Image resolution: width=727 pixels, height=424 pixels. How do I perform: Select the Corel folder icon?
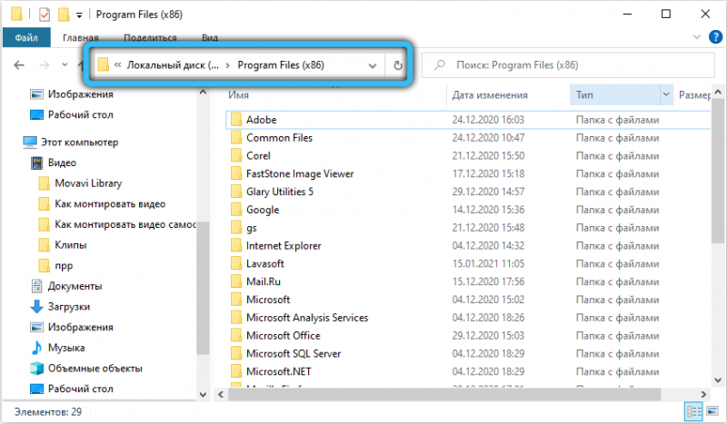(x=236, y=155)
